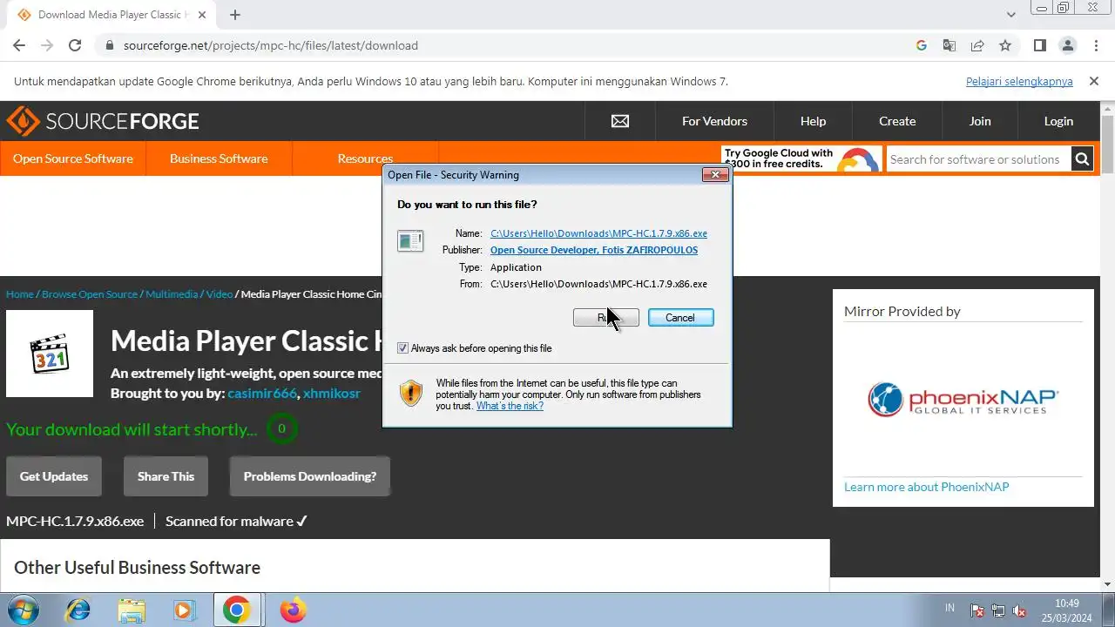
Task: Open Windows Explorer from taskbar
Action: click(132, 610)
